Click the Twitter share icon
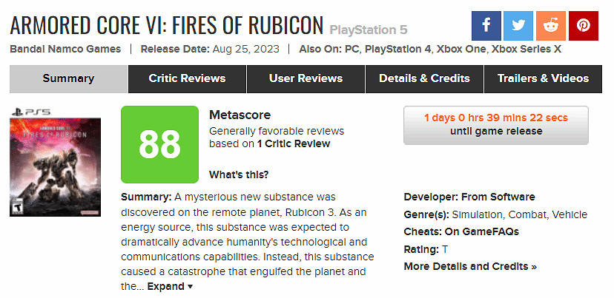This screenshot has width=614, height=298. click(x=519, y=26)
